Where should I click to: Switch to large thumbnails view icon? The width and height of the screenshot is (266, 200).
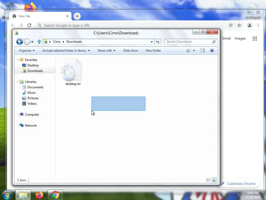coord(214,180)
